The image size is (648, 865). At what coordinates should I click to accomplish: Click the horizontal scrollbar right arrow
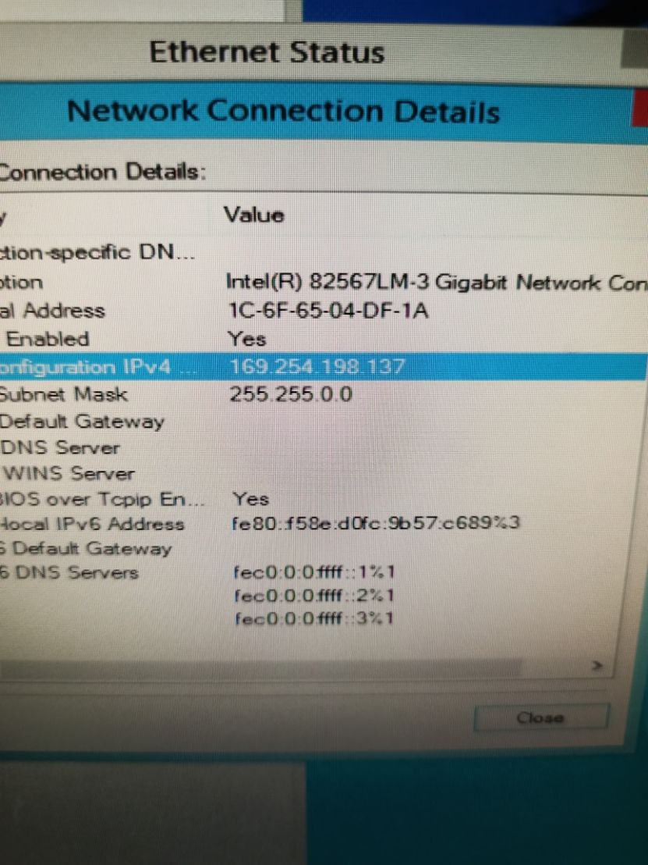pos(597,666)
